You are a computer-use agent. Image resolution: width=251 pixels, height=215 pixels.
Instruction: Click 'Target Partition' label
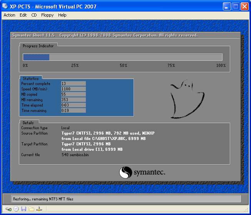[x=34, y=144]
